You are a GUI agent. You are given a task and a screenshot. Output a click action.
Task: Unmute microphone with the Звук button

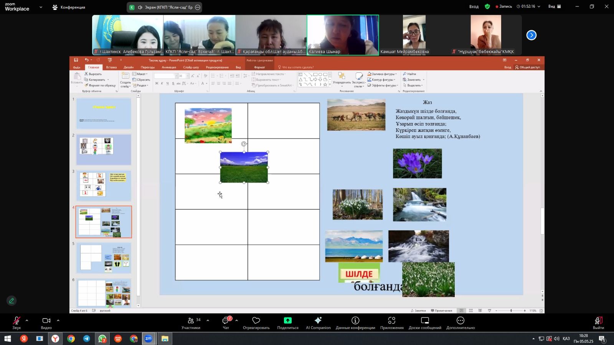pyautogui.click(x=17, y=322)
